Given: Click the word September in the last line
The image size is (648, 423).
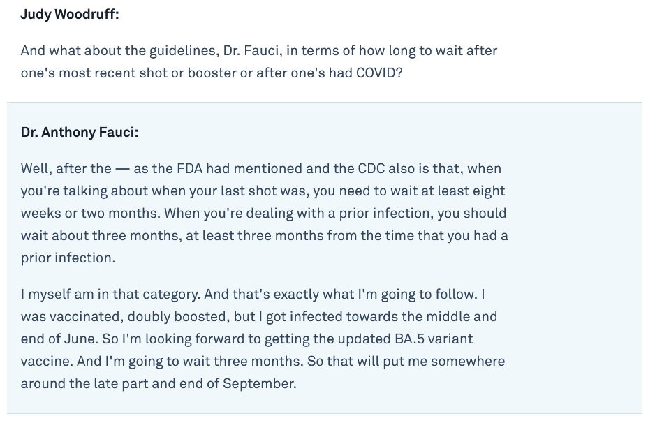Looking at the screenshot, I should (260, 383).
